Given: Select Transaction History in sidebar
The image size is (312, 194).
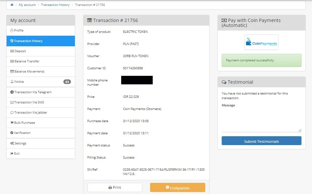Looking at the screenshot, I should [41, 41].
